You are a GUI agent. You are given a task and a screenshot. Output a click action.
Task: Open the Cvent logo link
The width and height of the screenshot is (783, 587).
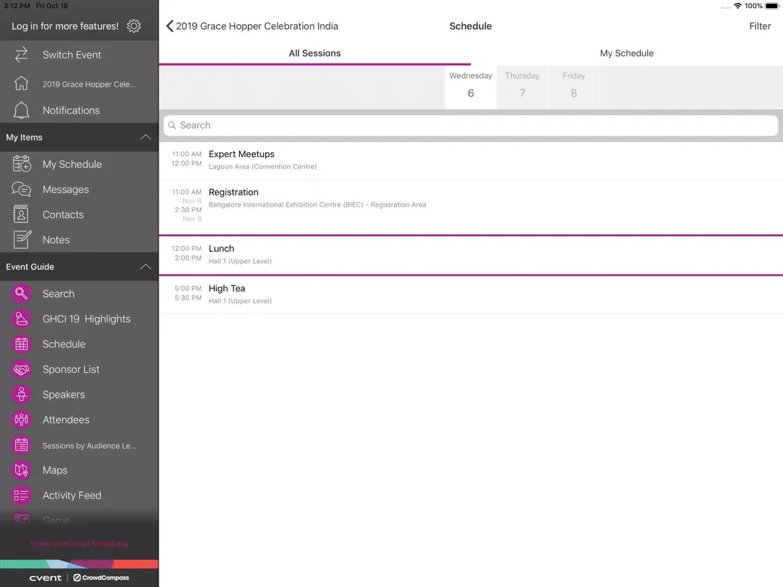pyautogui.click(x=45, y=577)
